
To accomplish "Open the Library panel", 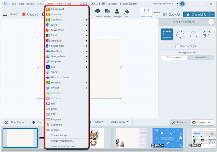I will (10, 14).
